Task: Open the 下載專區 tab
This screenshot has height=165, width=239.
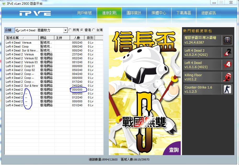Action: coord(184,13)
